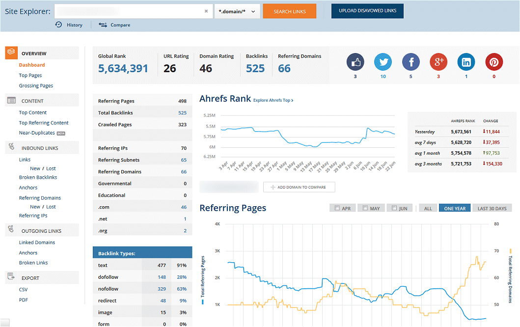Open inbound Links in the sidebar
The height and width of the screenshot is (327, 520).
pos(25,160)
